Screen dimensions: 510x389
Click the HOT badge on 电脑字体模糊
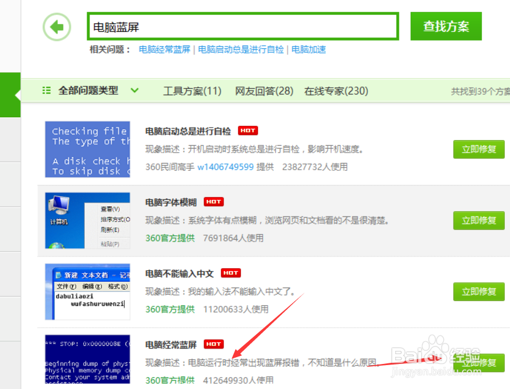click(x=213, y=202)
